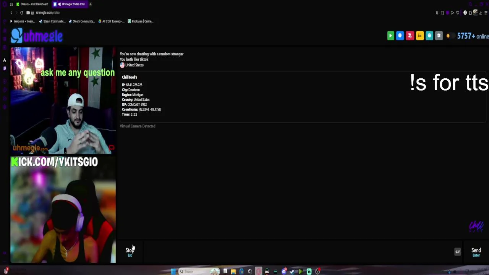Open the All COD Torrents bookmark

pos(111,21)
